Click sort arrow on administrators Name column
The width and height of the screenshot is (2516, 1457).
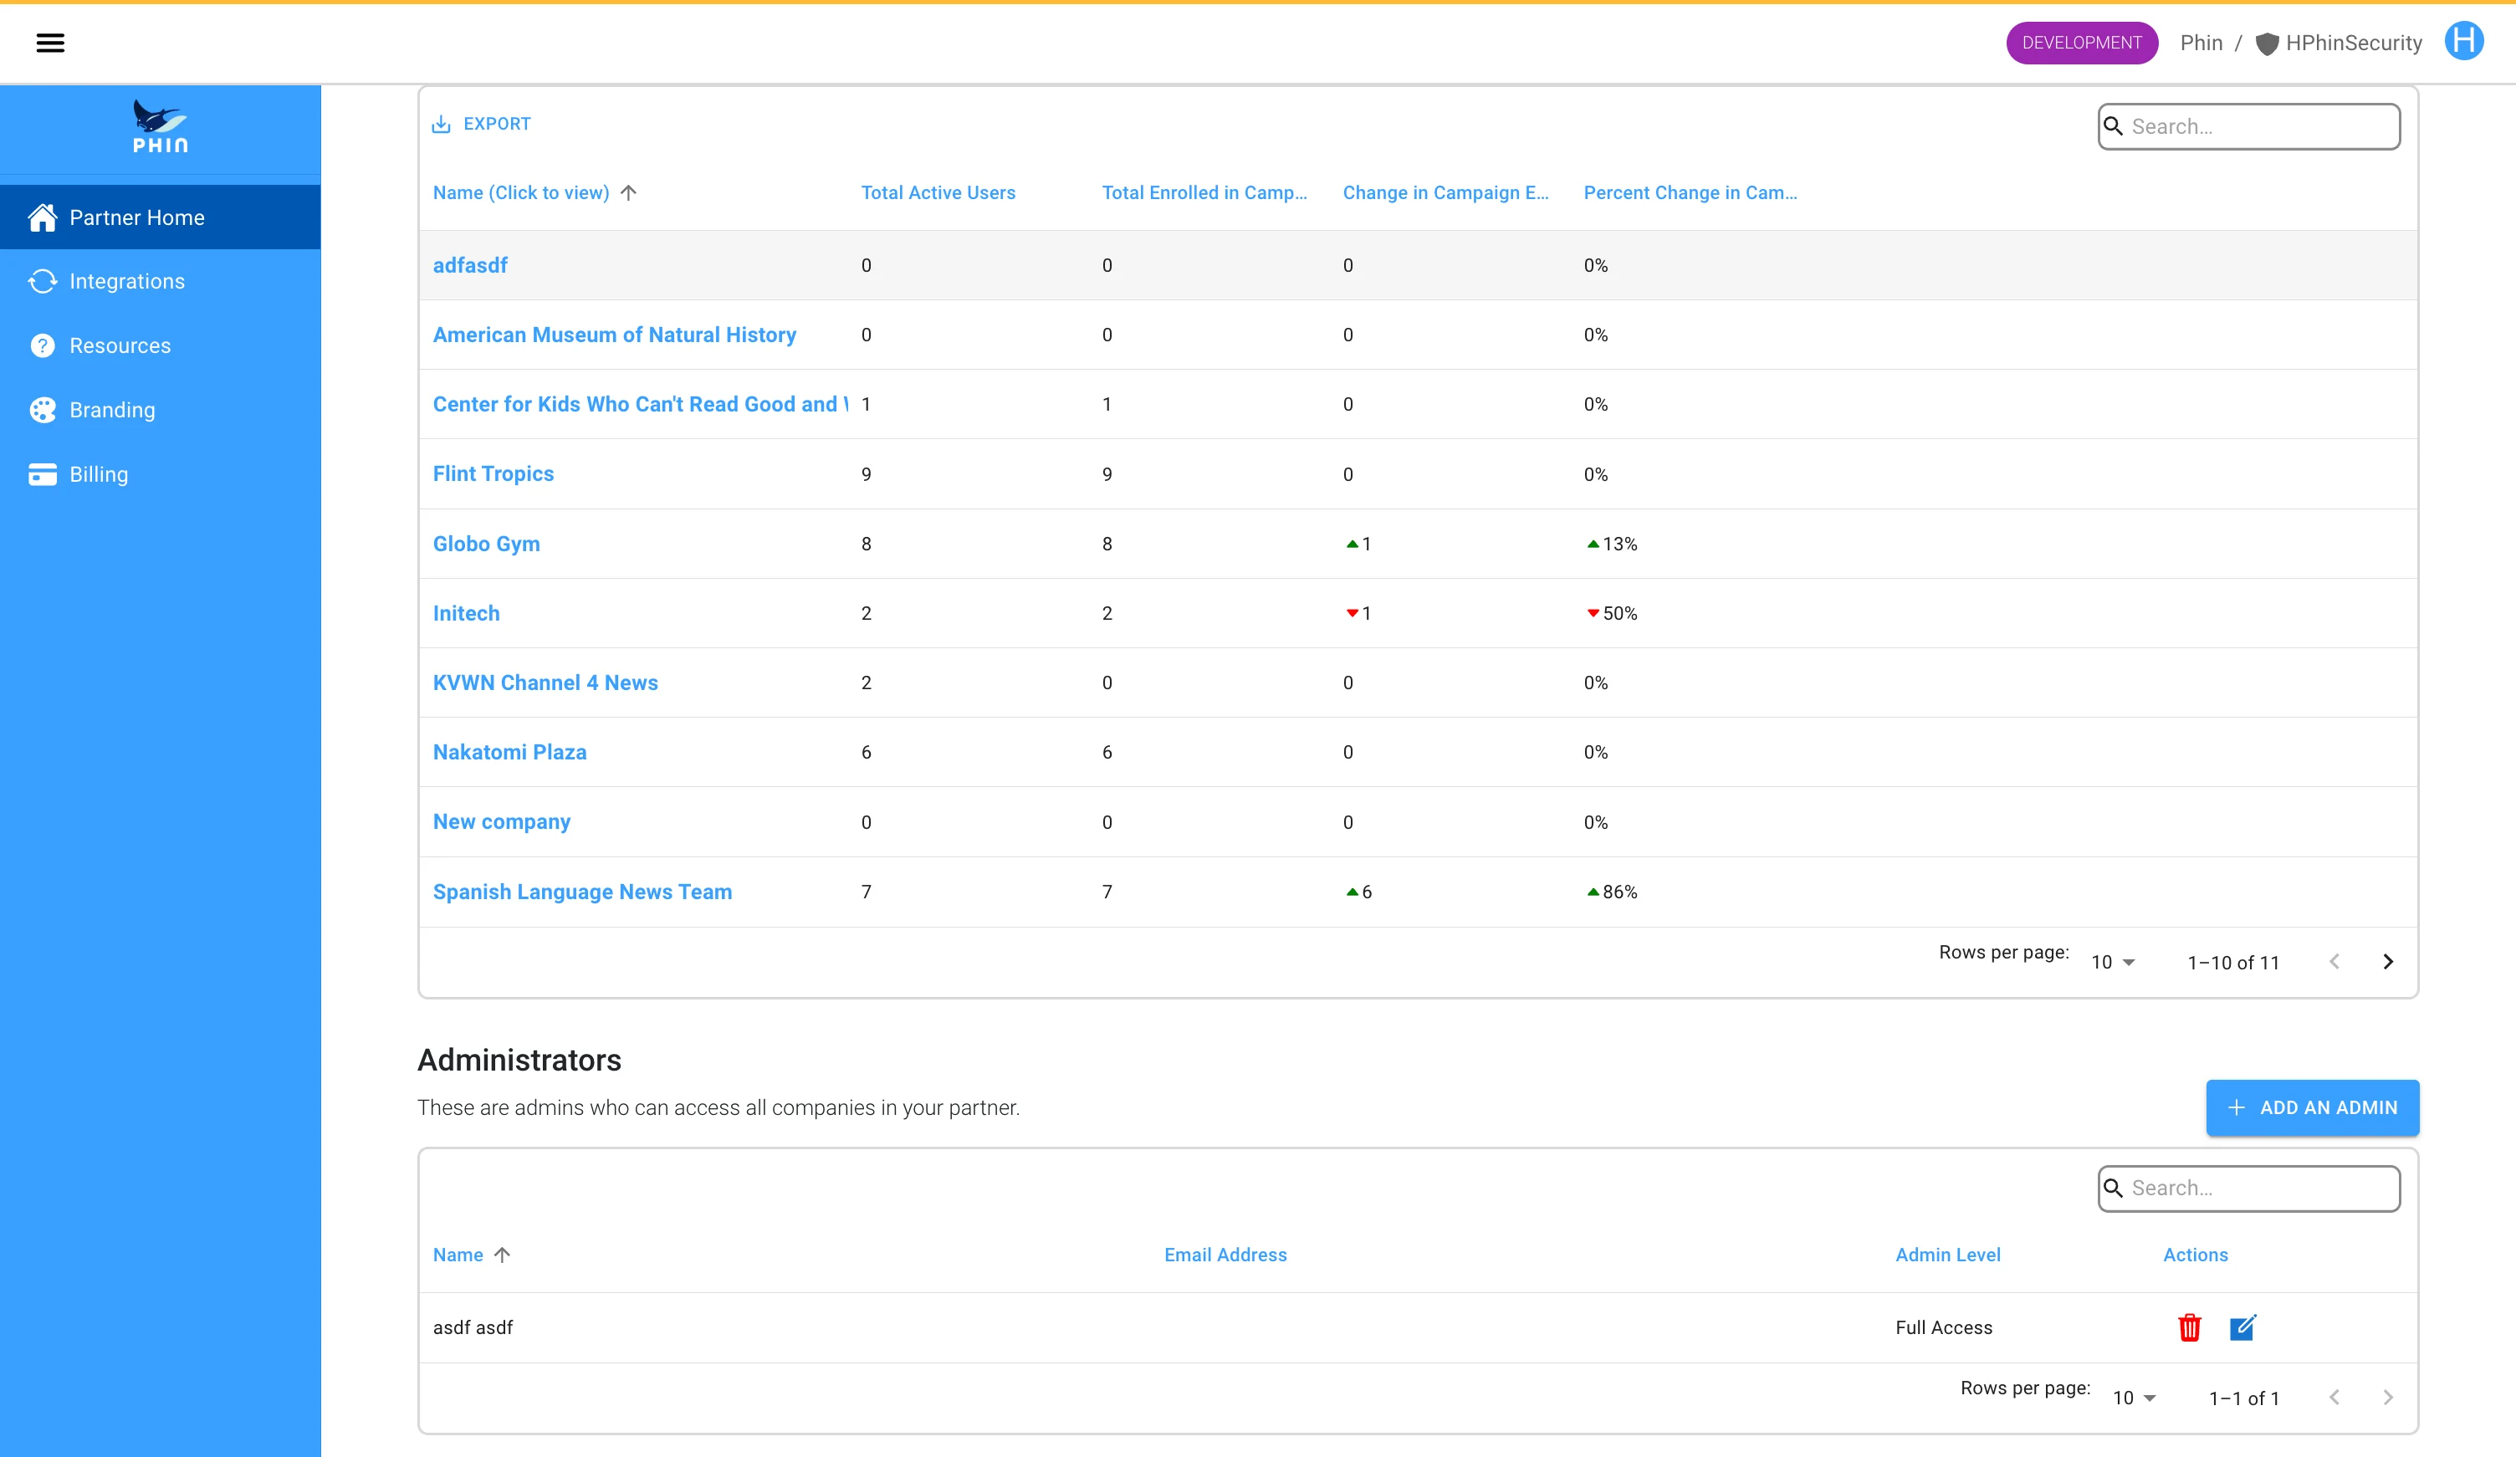(502, 1255)
